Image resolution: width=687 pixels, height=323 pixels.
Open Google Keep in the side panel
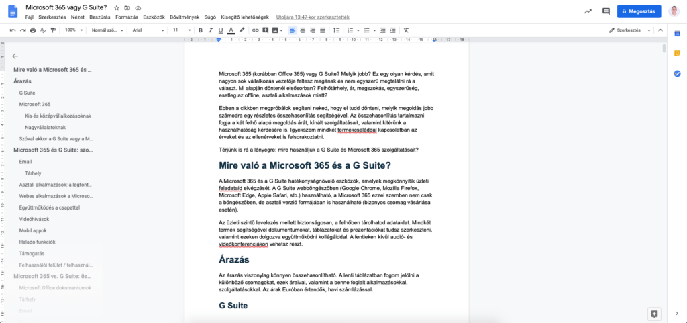point(677,54)
